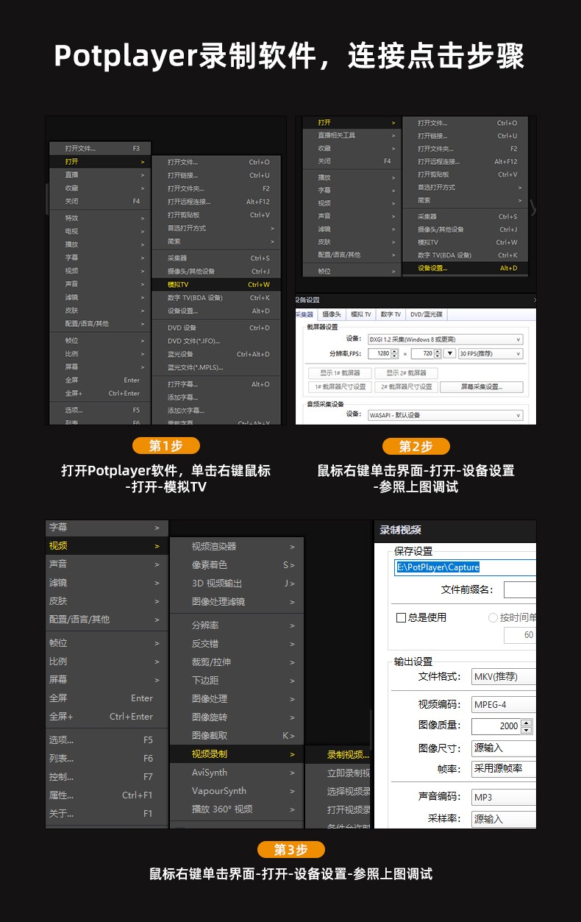Viewport: 581px width, 922px height.
Task: Click ▼ resolution preset button
Action: click(449, 354)
